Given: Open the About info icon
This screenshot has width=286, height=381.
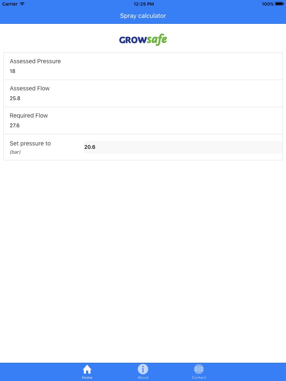Looking at the screenshot, I should tap(143, 369).
